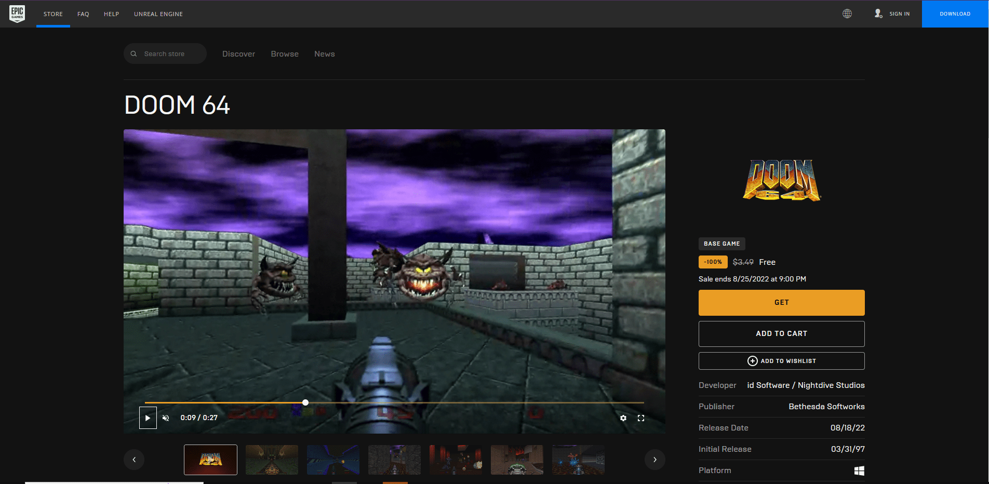Play the DOOM 64 trailer

148,418
